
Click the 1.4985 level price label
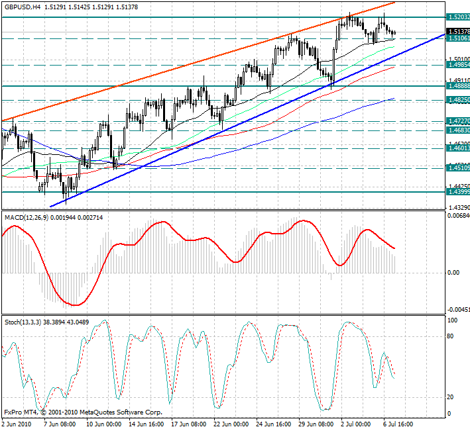point(458,65)
